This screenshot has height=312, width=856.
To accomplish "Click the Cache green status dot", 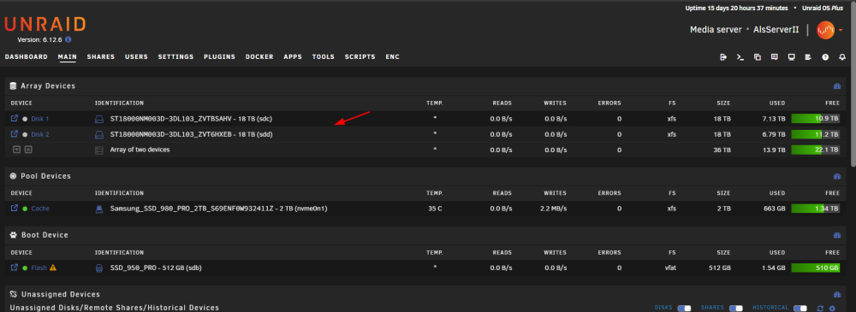I will pos(25,209).
